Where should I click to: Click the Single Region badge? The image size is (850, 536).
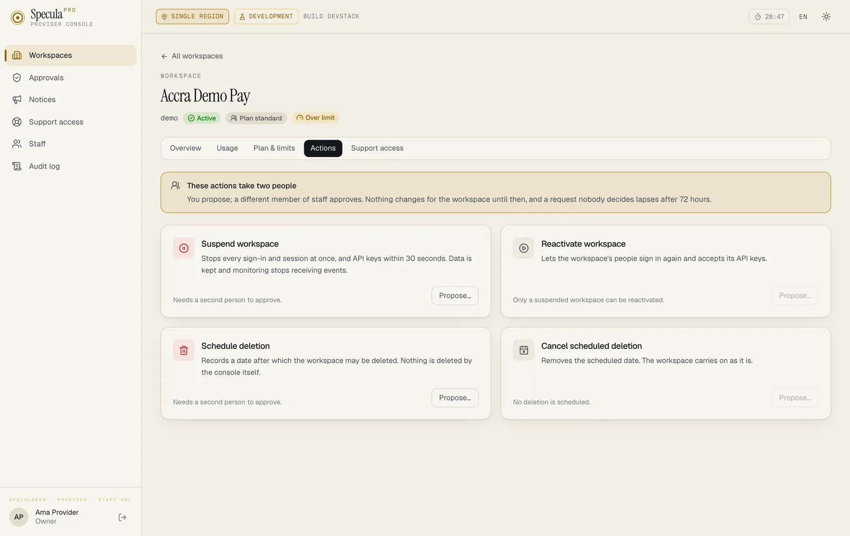(192, 16)
